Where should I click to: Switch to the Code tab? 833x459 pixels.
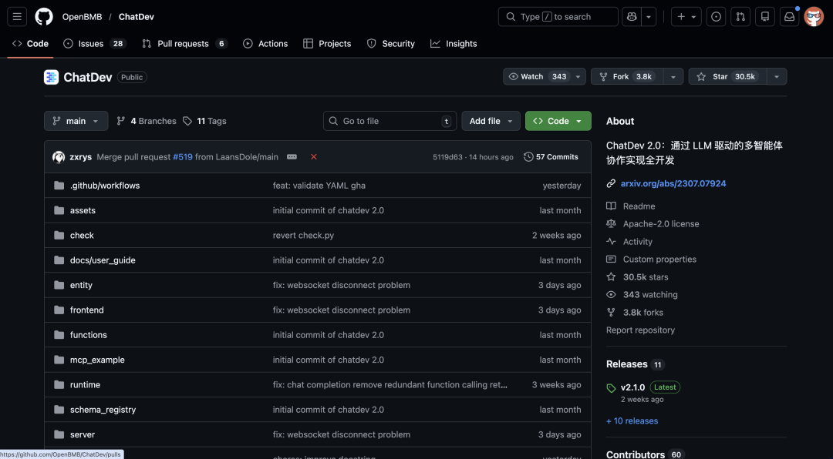tap(30, 43)
